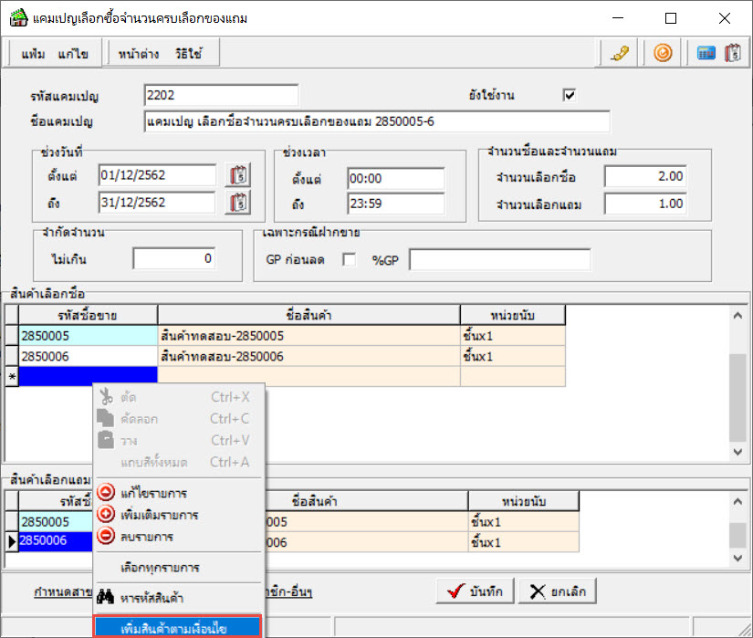The width and height of the screenshot is (753, 638).
Task: Enable the GP ก่อนลด checkbox
Action: click(349, 260)
